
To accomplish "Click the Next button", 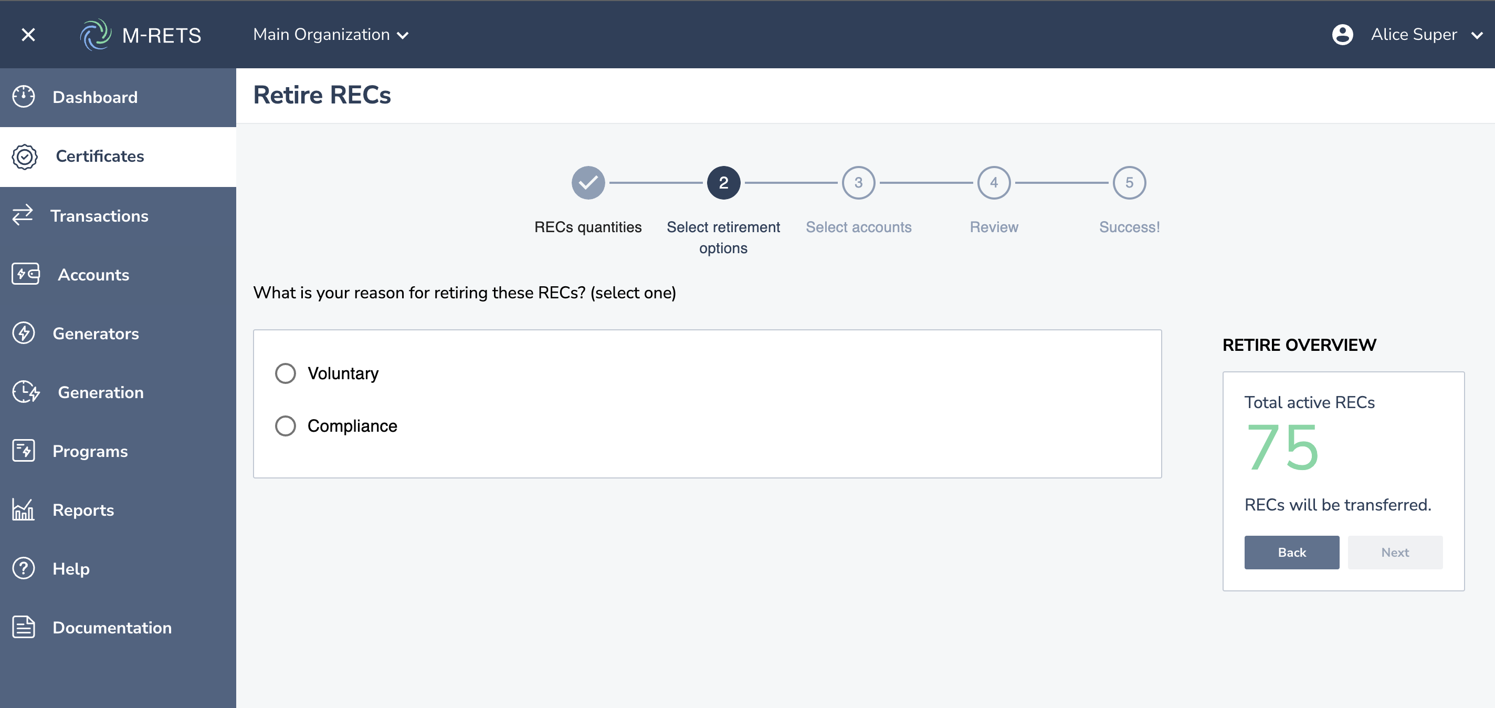I will [1394, 553].
